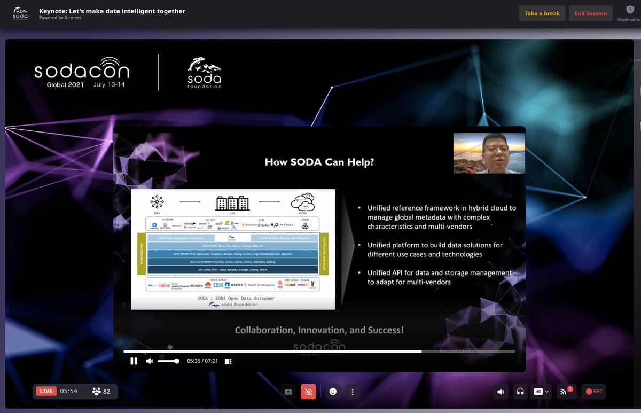Open the live stream broadcast icon
This screenshot has height=413, width=641.
(x=565, y=391)
